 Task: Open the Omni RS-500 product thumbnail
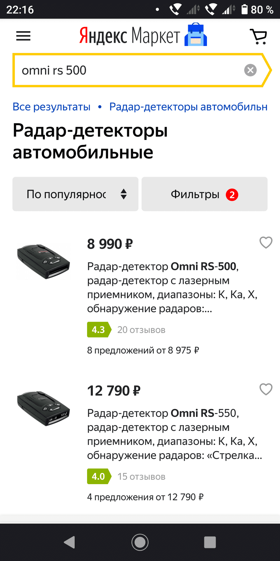coord(43,261)
